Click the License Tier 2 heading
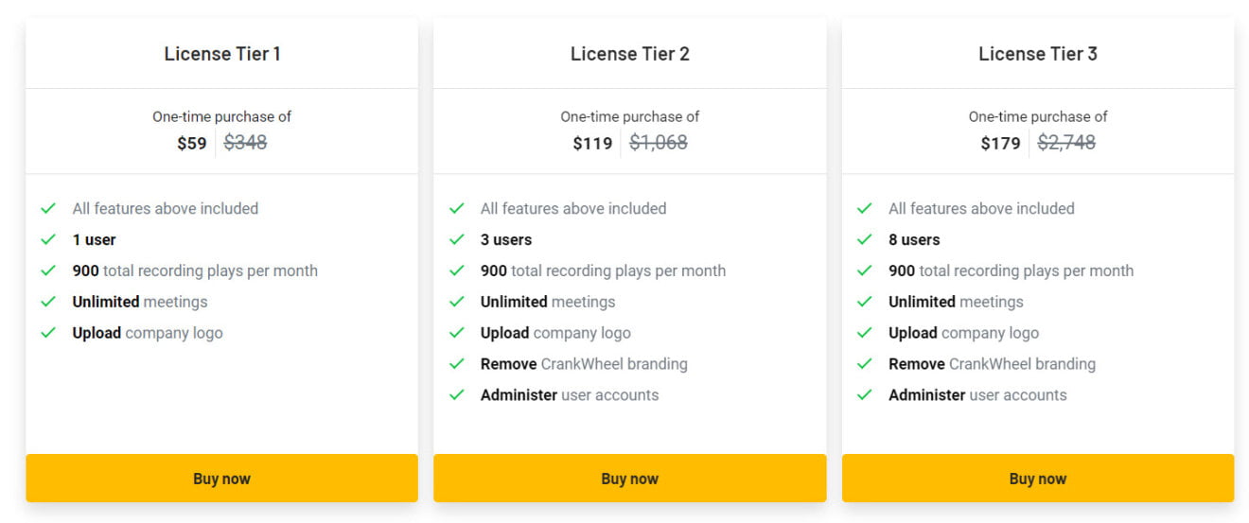Image resolution: width=1249 pixels, height=523 pixels. point(630,54)
